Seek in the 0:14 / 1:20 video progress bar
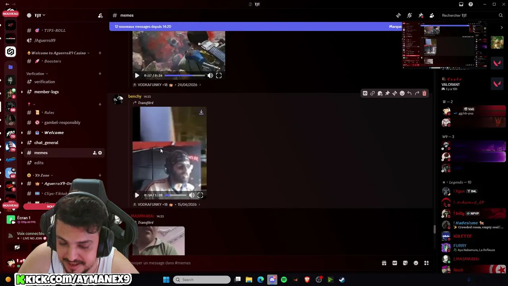Image resolution: width=508 pixels, height=286 pixels. coord(176,195)
